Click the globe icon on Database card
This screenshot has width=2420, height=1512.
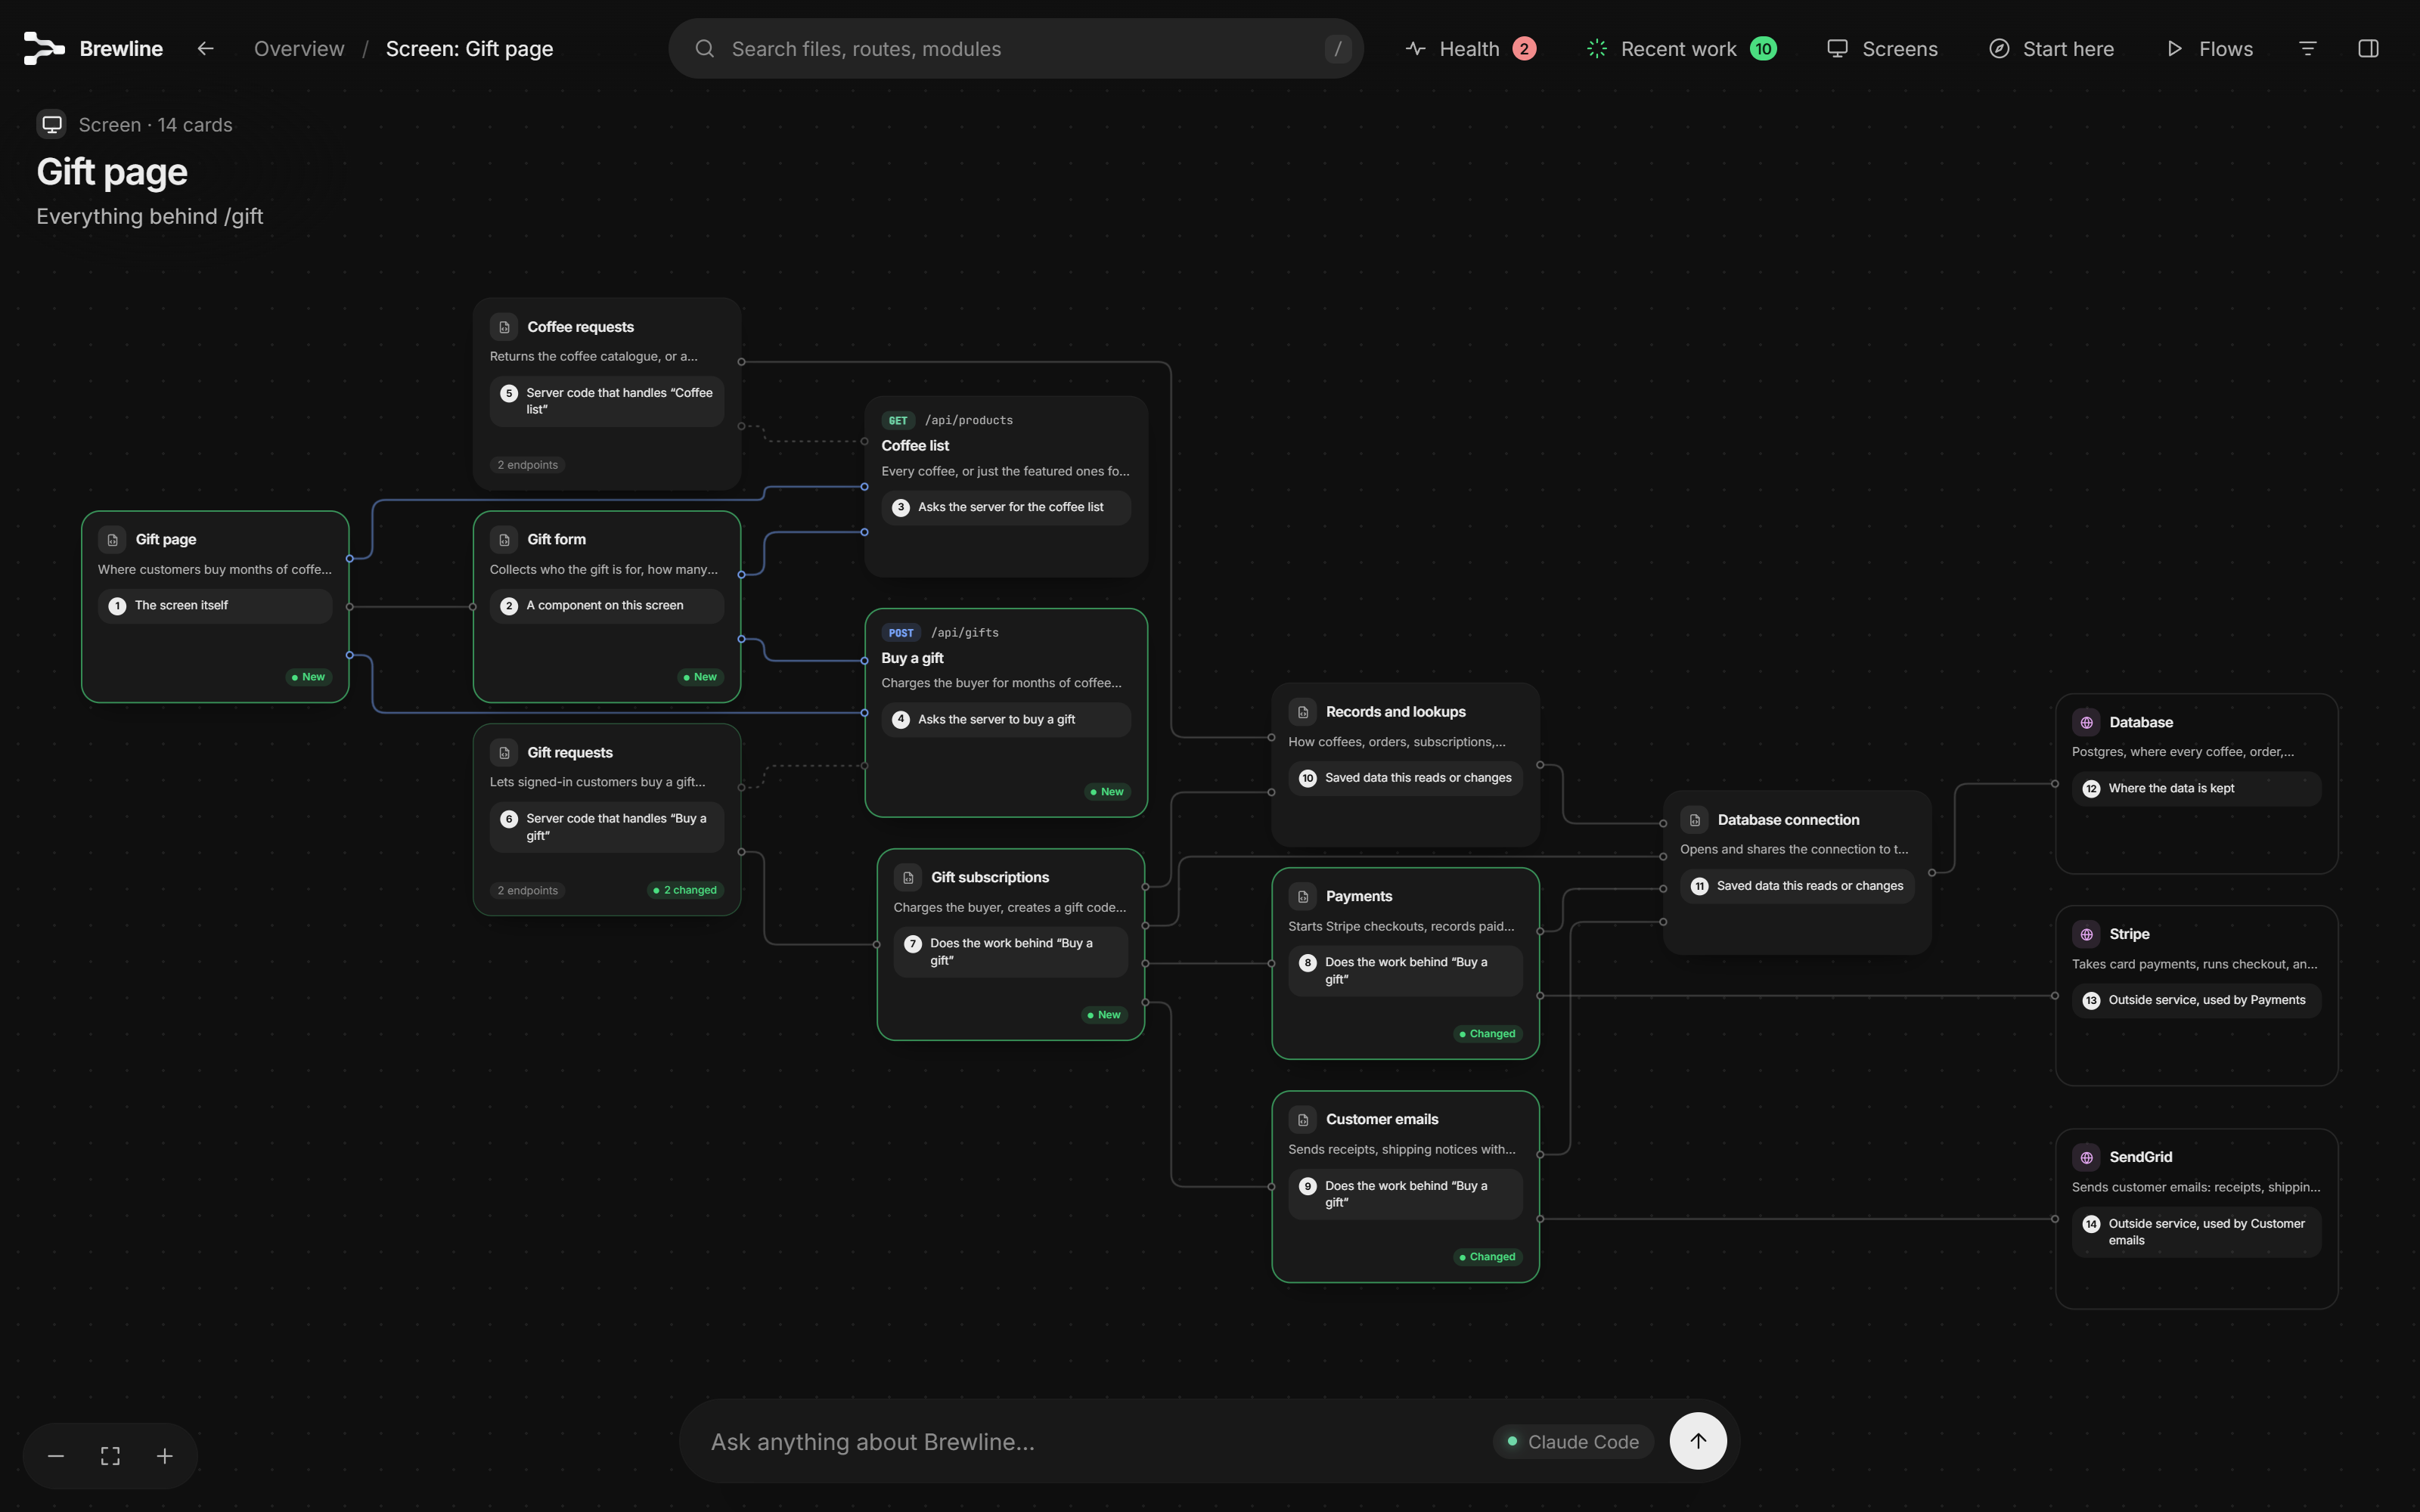click(2087, 722)
